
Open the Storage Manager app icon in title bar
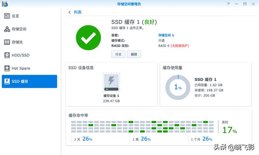pyautogui.click(x=5, y=4)
